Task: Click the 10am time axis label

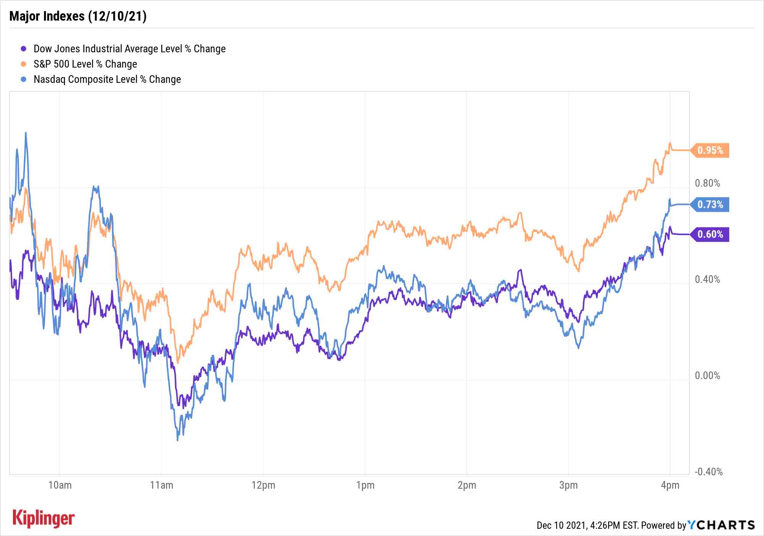Action: (60, 485)
